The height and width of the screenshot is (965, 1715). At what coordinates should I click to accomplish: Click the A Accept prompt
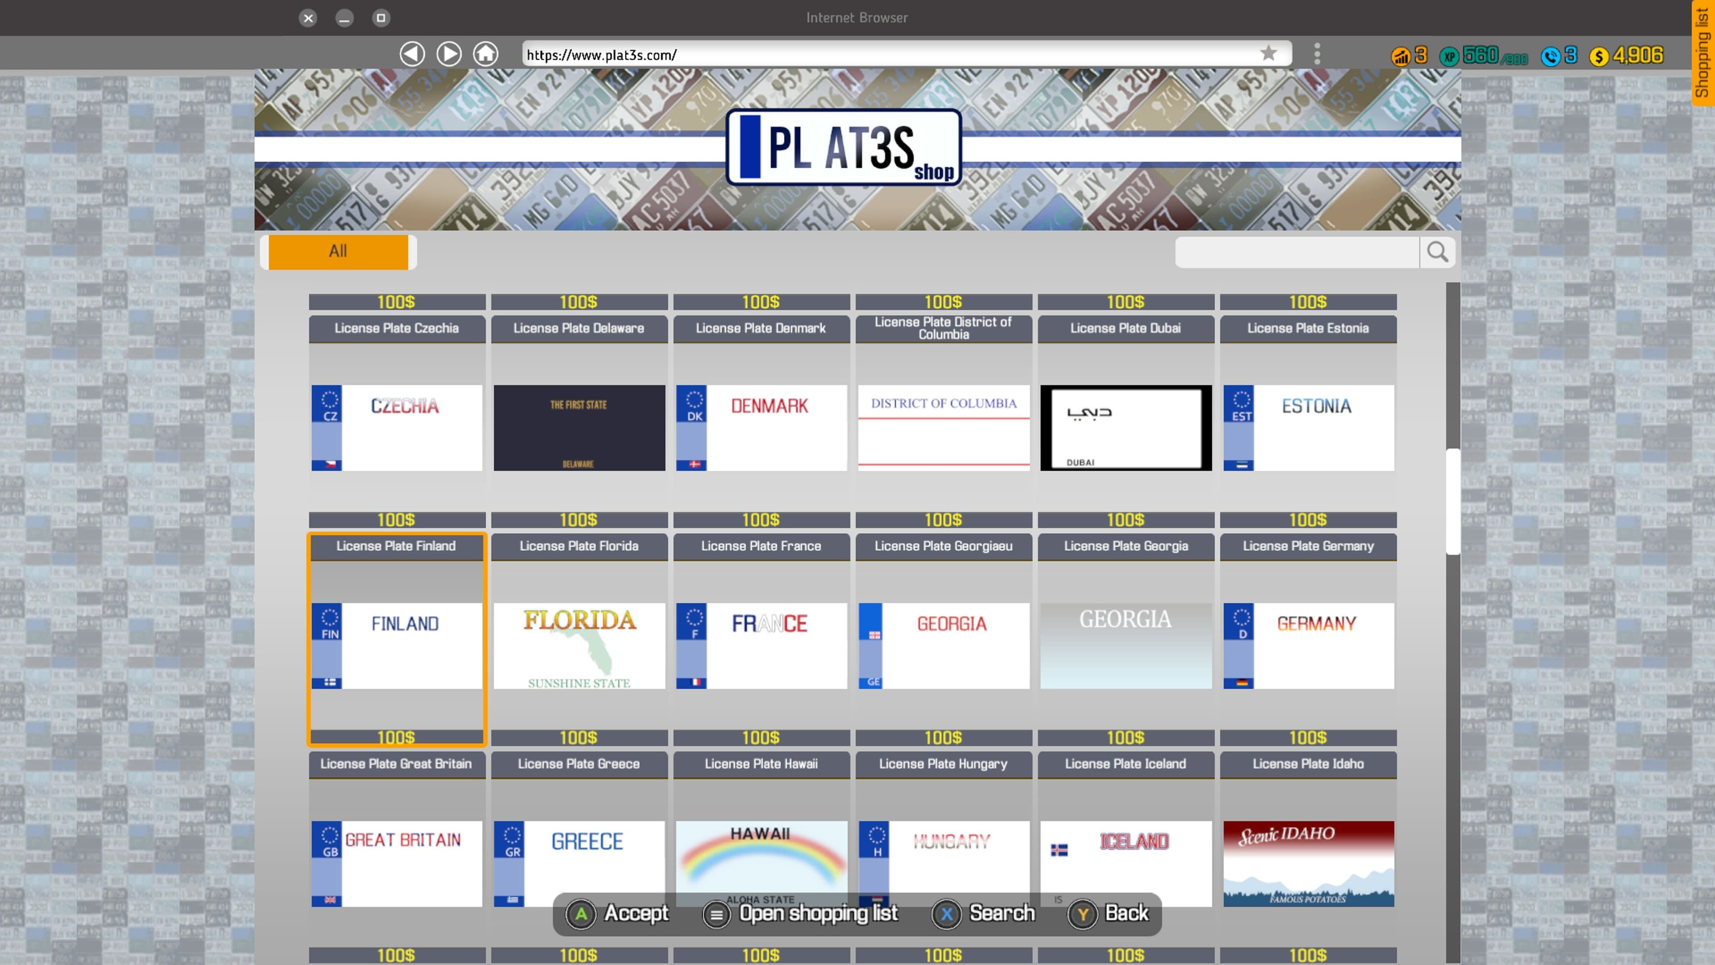(x=617, y=914)
